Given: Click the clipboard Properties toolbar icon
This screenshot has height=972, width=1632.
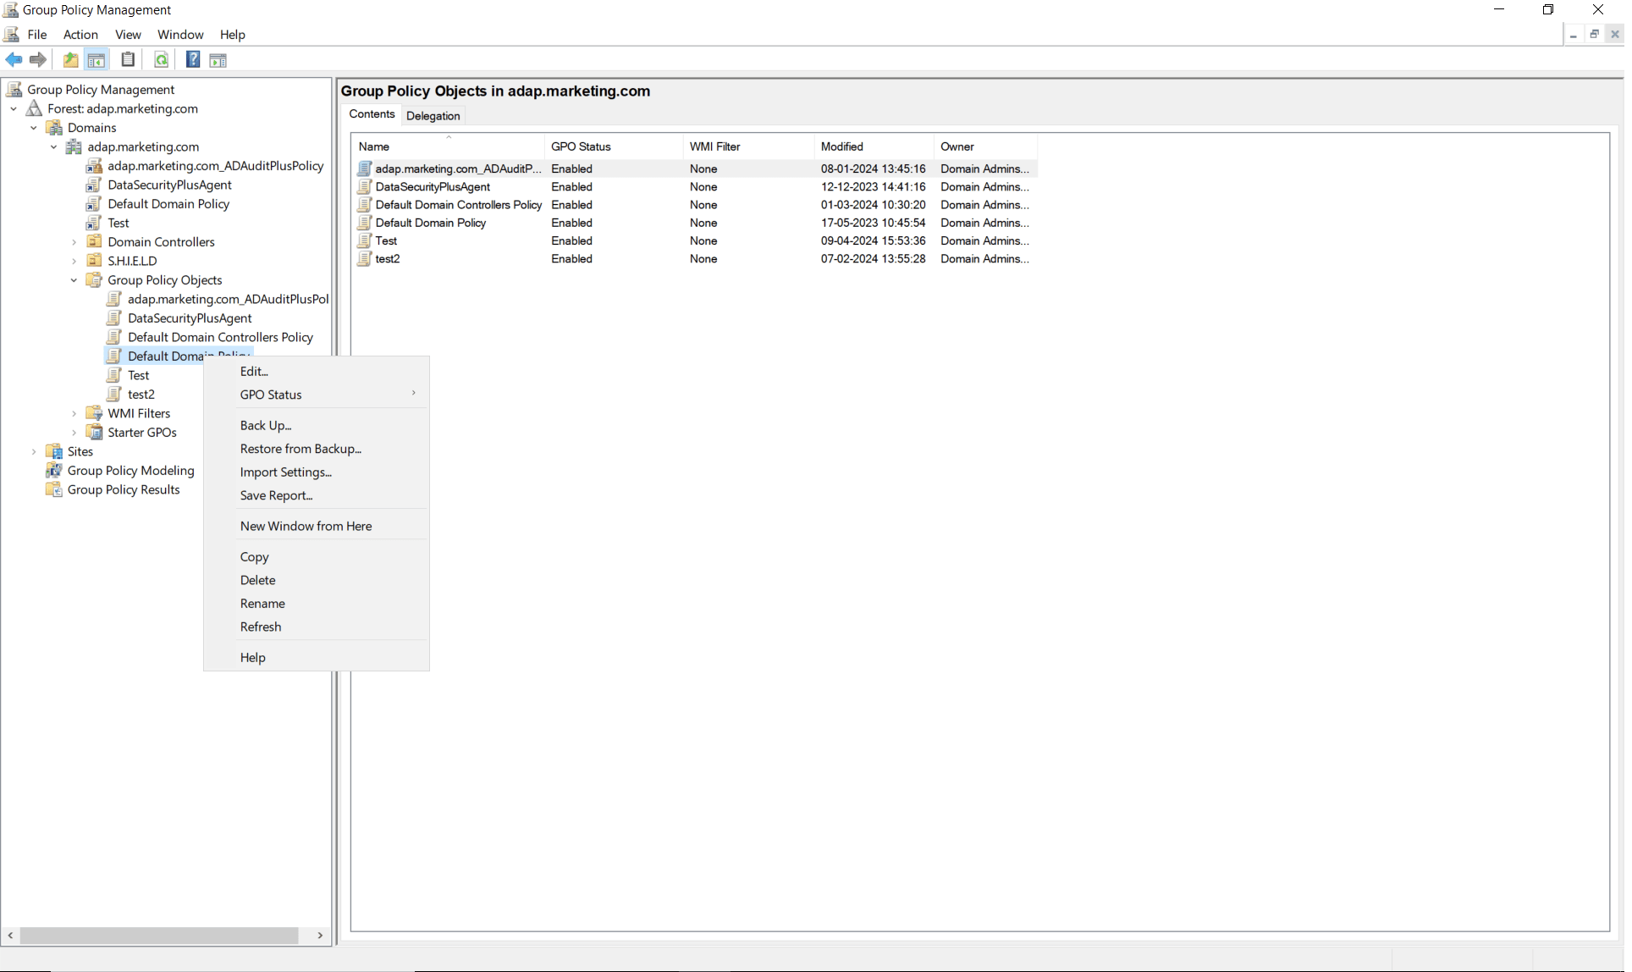Looking at the screenshot, I should coord(128,60).
